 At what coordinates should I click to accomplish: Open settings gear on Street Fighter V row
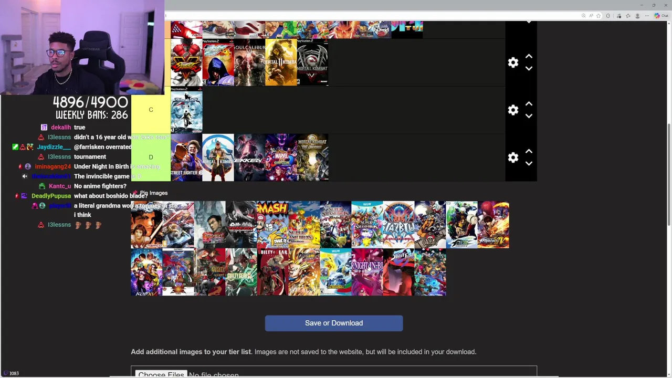tap(513, 62)
